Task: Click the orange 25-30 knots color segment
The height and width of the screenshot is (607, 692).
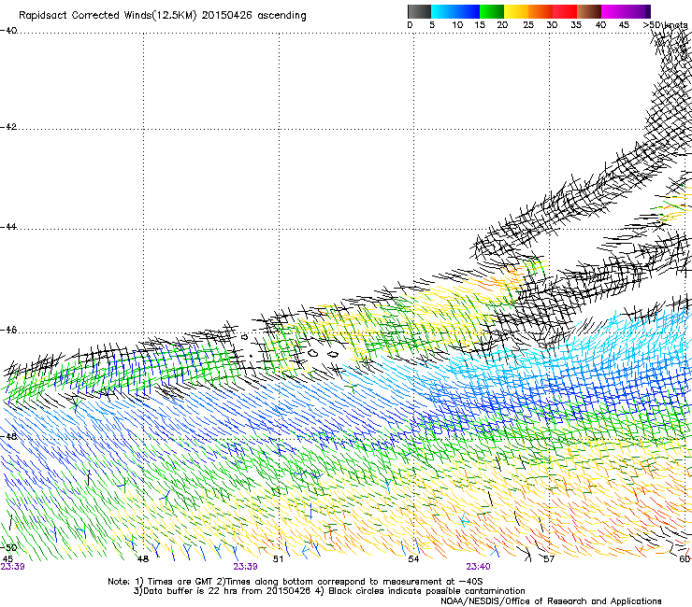Action: tap(541, 11)
